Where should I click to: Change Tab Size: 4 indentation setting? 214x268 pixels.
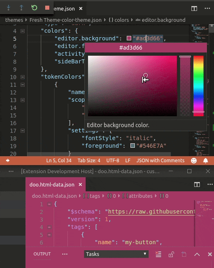89,161
